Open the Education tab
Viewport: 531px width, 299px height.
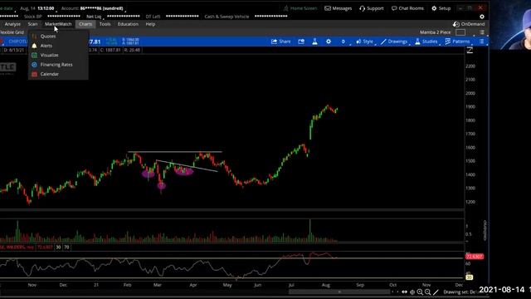tap(128, 24)
